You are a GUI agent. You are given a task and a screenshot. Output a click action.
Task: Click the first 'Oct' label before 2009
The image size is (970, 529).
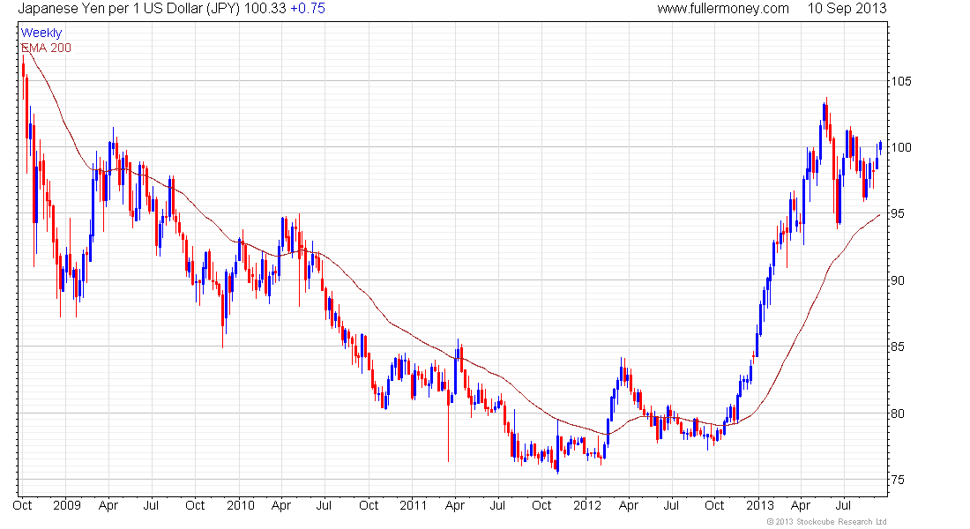pos(22,505)
